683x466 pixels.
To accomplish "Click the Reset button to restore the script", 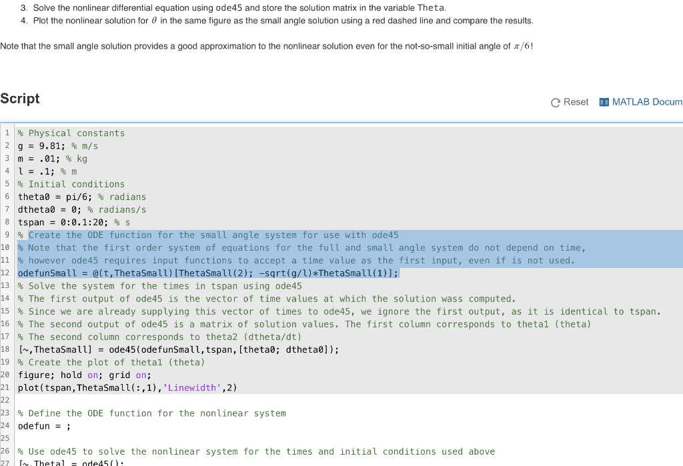I will pos(570,102).
